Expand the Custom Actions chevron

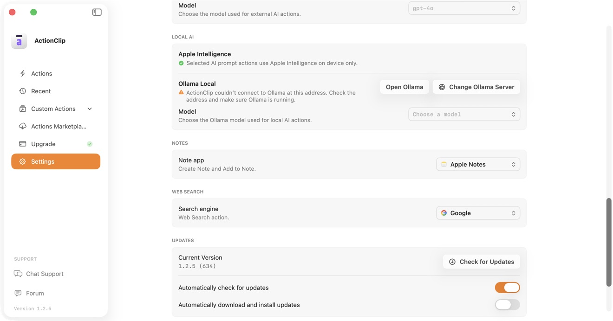click(x=90, y=109)
